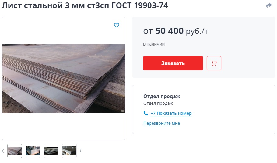This screenshot has height=163, width=277.
Task: Show next thumbnails with right chevron
Action: 81,151
